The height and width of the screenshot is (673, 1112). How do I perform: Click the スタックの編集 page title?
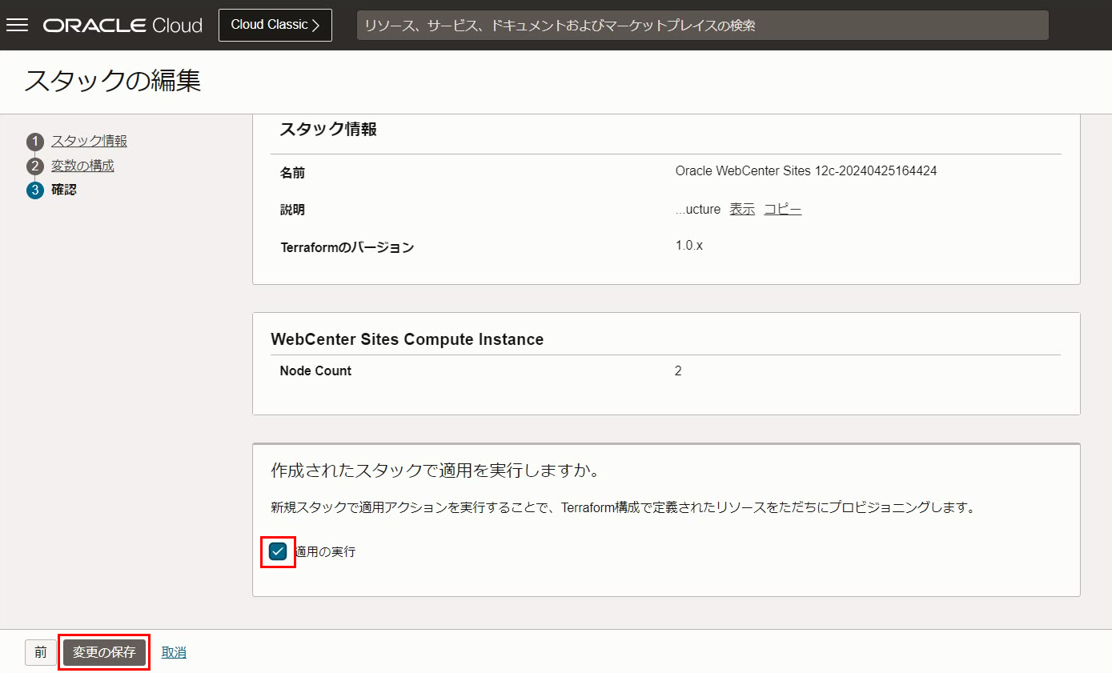tap(112, 81)
